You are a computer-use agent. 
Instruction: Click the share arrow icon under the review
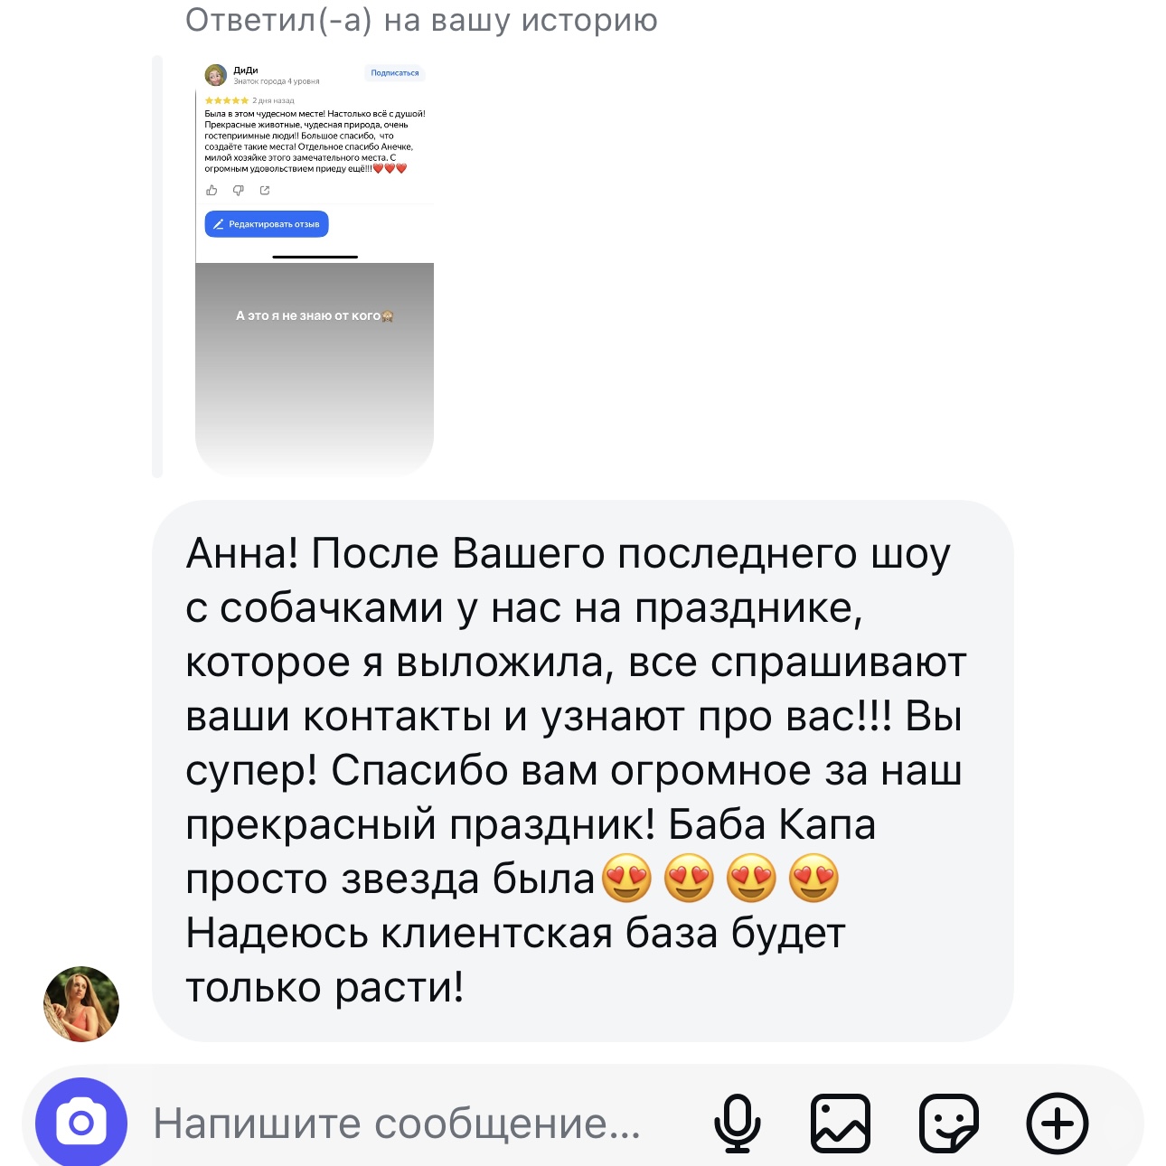click(x=265, y=190)
